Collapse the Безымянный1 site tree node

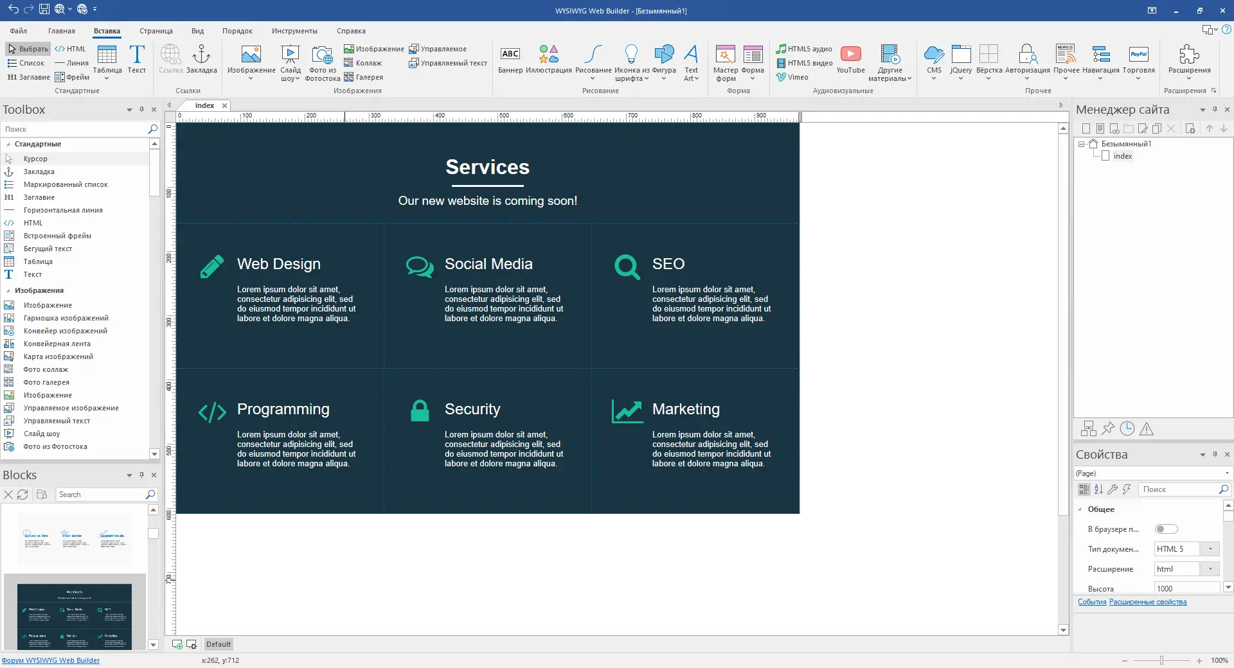click(1081, 144)
